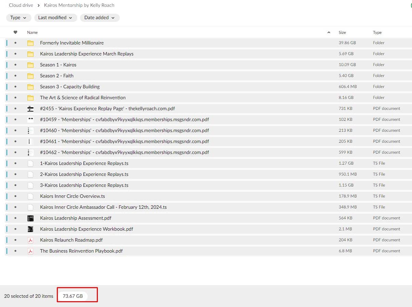Toggle favorite dot for Season 2 - Faith
Viewport: 412px width, 307px height.
click(x=15, y=76)
